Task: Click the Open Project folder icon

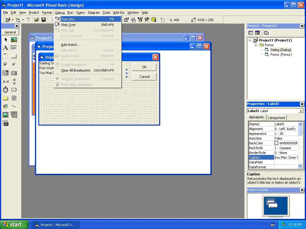Action: coord(37,20)
